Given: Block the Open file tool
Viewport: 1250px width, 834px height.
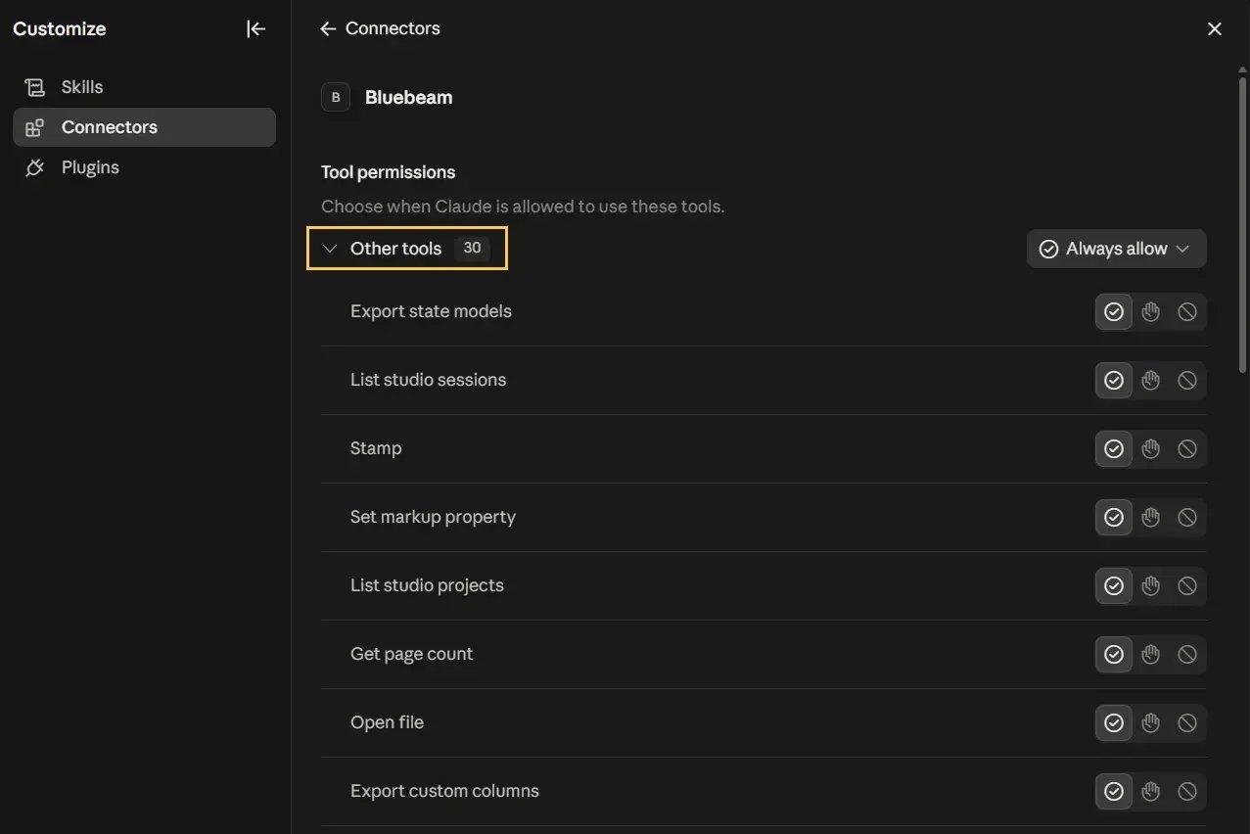Looking at the screenshot, I should tap(1187, 723).
